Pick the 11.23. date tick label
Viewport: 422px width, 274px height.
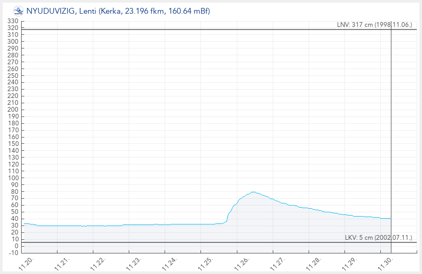pos(134,263)
